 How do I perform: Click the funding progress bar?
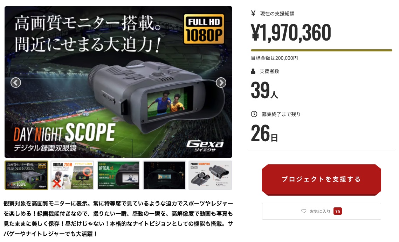pyautogui.click(x=321, y=50)
